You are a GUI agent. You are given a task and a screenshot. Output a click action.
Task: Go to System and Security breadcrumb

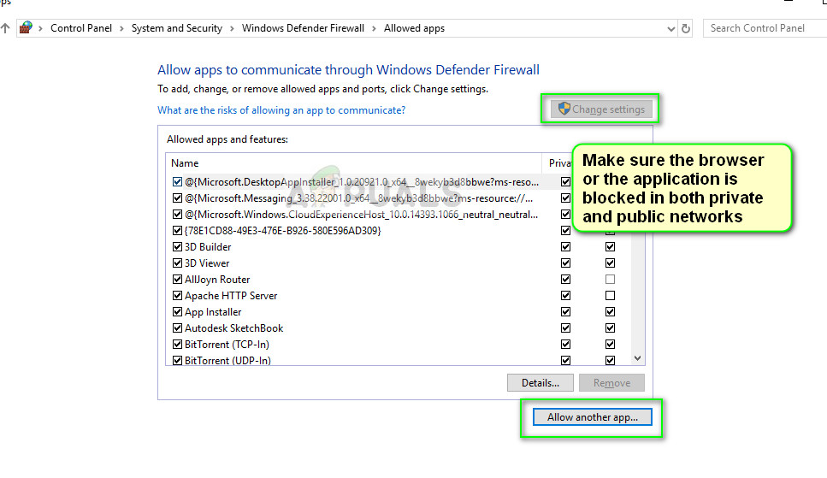tap(177, 28)
